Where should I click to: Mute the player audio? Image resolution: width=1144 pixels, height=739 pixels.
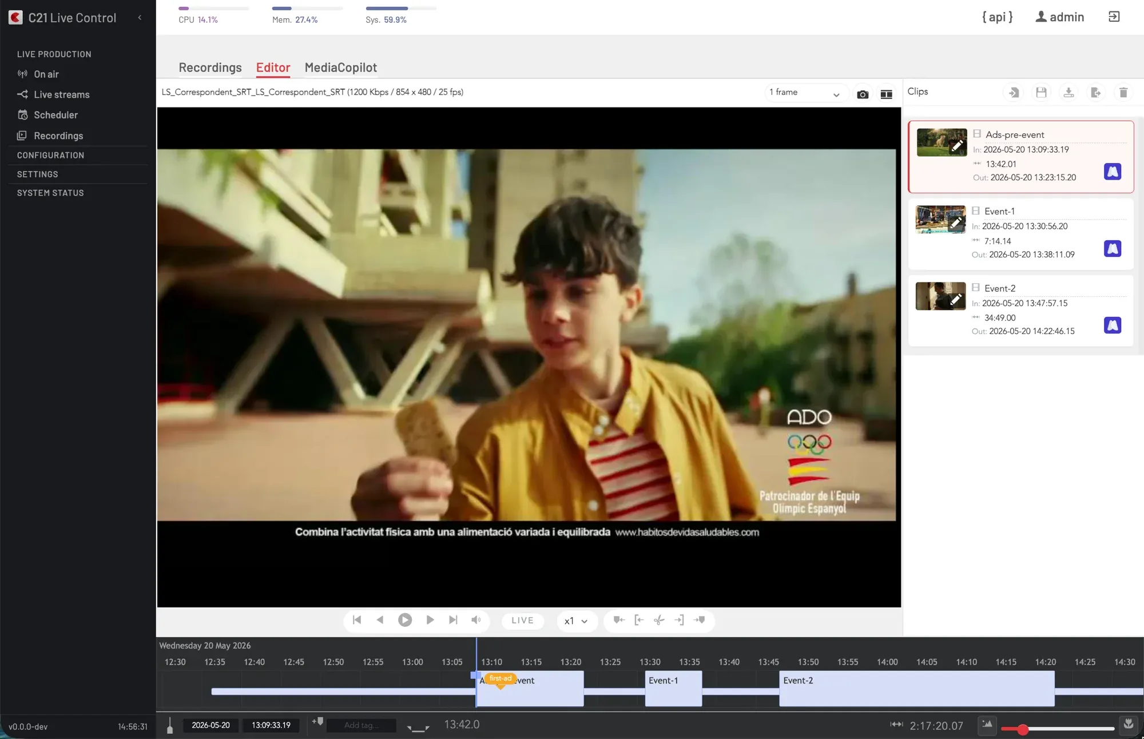tap(476, 620)
